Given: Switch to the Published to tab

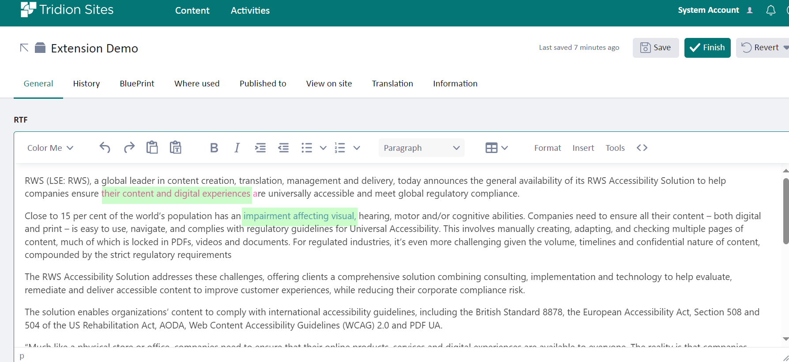Looking at the screenshot, I should pos(263,84).
